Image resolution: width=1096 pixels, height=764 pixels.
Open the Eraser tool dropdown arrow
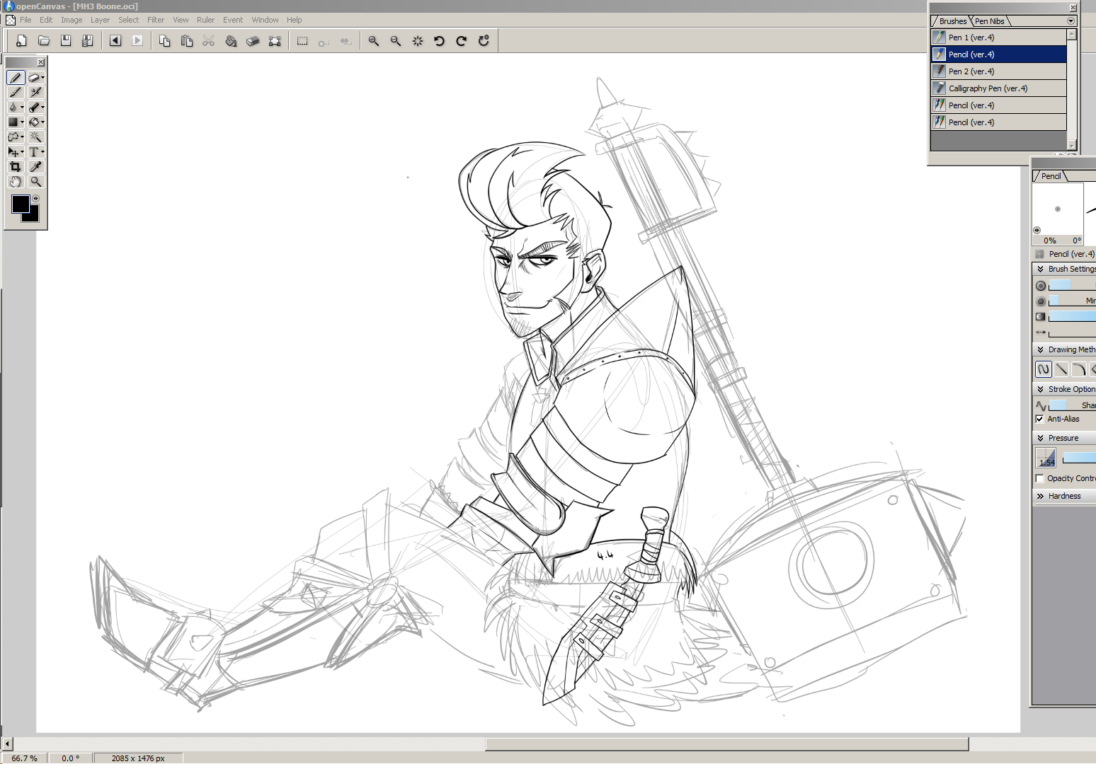[x=42, y=78]
